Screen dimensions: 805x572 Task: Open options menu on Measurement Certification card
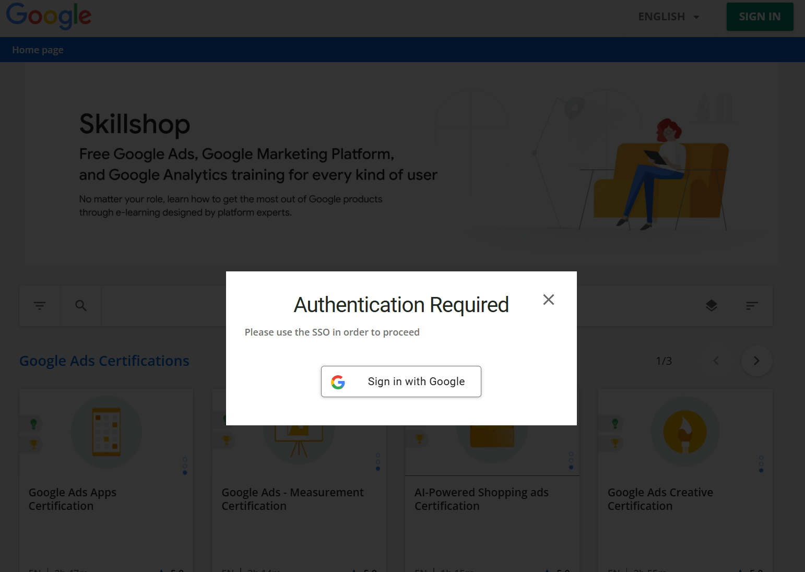378,462
